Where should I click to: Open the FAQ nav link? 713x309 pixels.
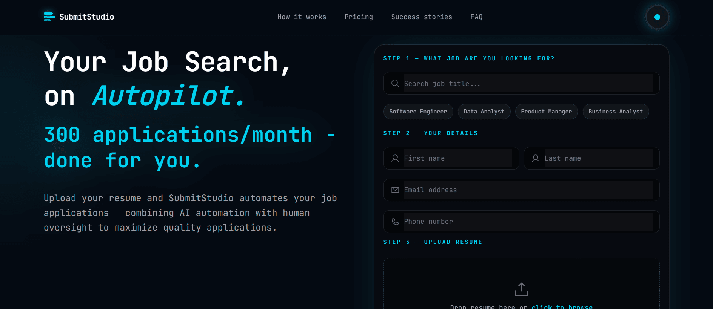click(x=476, y=17)
